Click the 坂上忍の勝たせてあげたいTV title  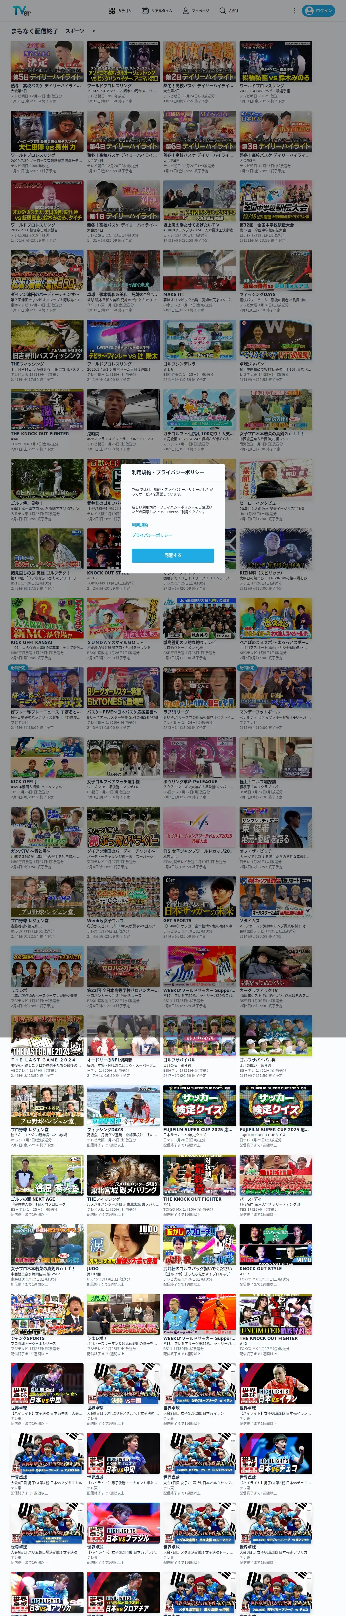192,225
